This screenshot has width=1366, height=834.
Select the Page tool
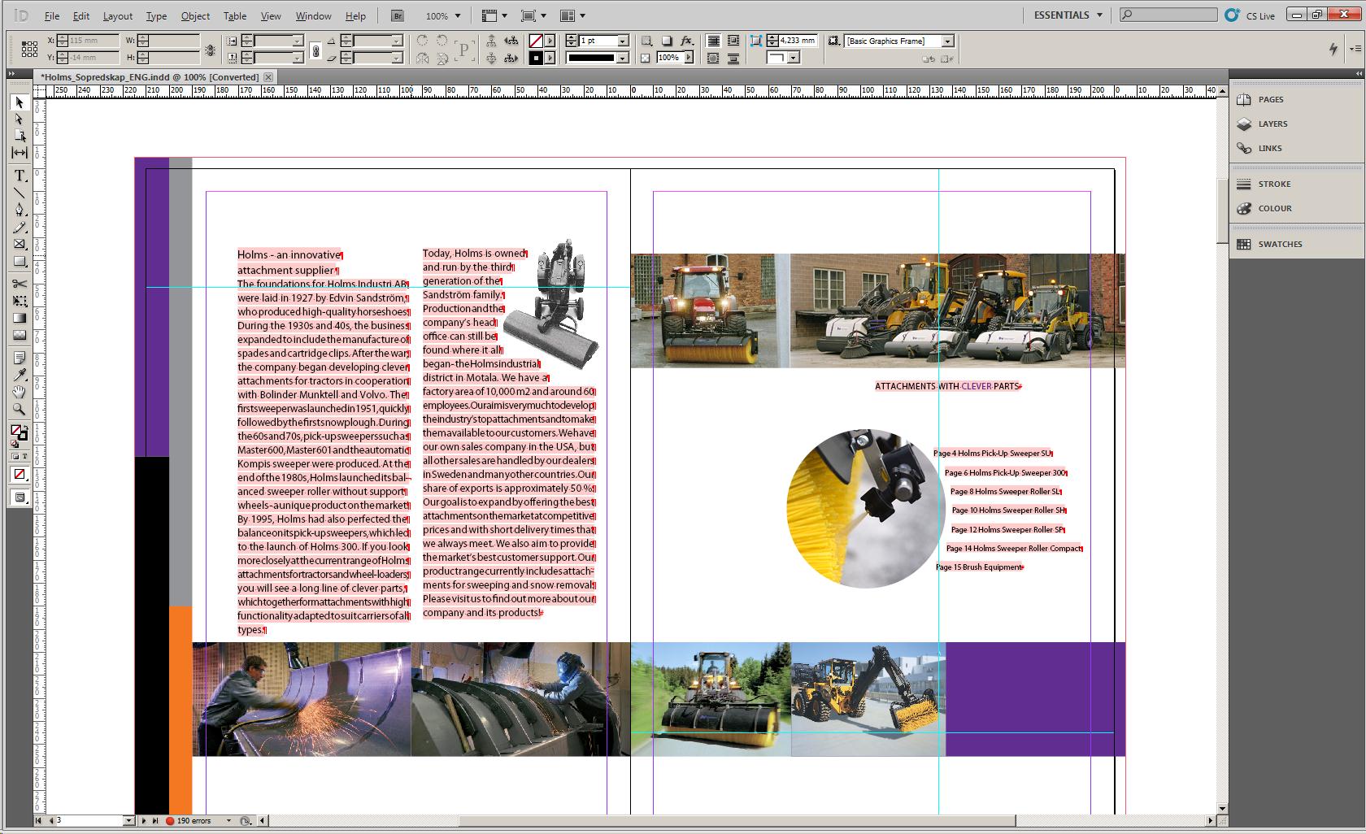coord(20,136)
